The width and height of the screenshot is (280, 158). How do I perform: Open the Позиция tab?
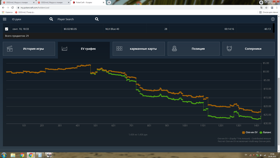click(x=194, y=49)
